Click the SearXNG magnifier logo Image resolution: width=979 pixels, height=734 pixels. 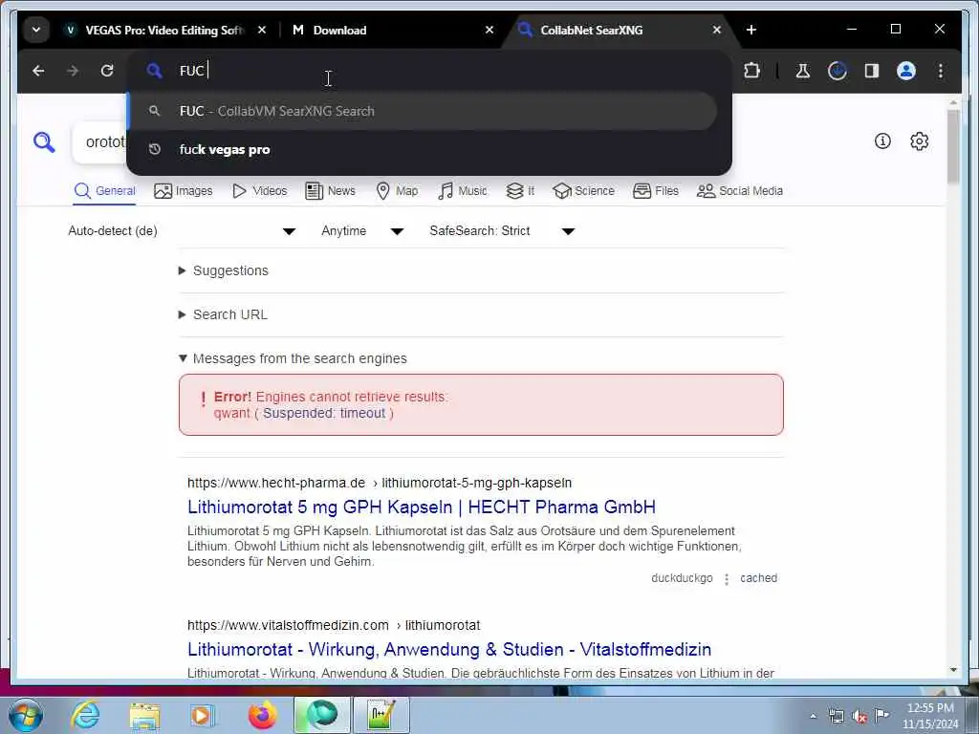[44, 142]
